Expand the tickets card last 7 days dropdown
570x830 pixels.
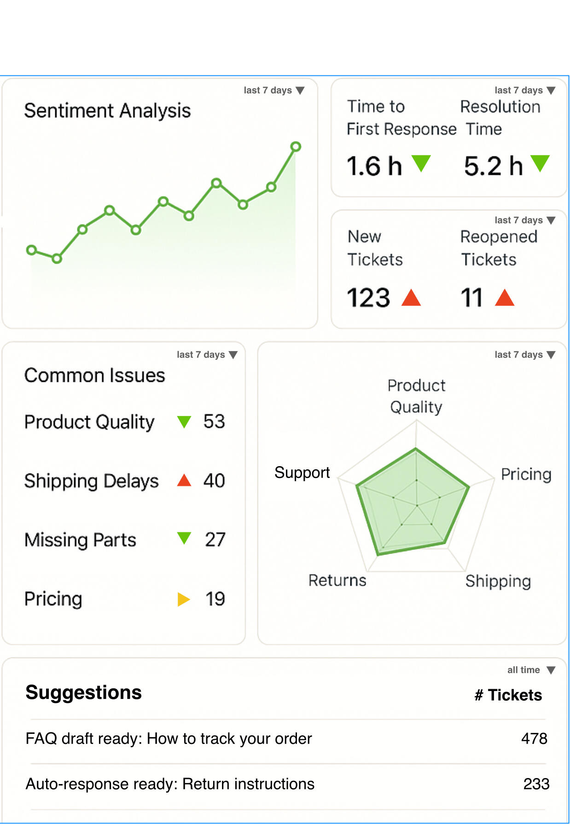pos(525,220)
